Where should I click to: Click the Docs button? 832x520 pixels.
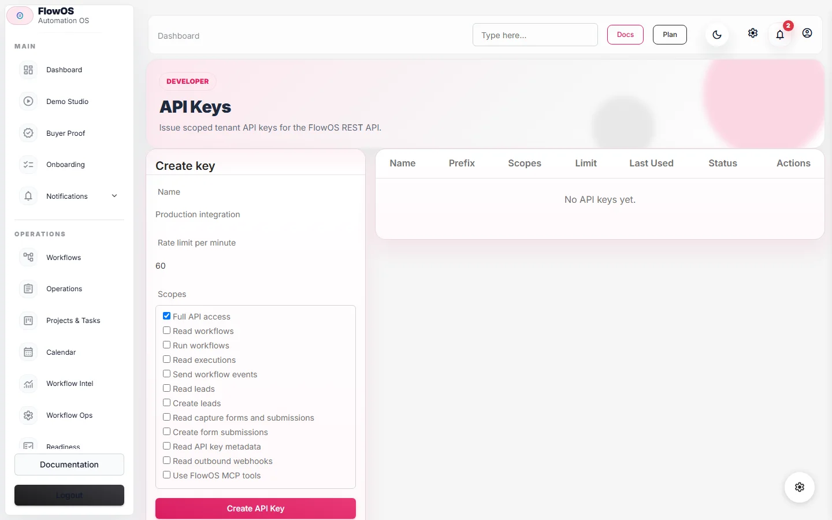(625, 35)
